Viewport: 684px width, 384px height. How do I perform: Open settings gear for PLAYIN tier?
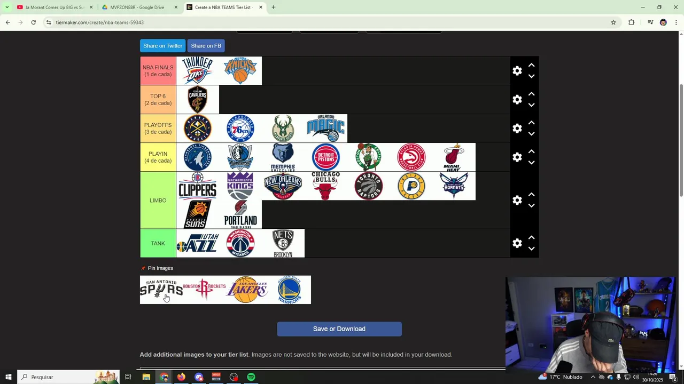pos(517,157)
